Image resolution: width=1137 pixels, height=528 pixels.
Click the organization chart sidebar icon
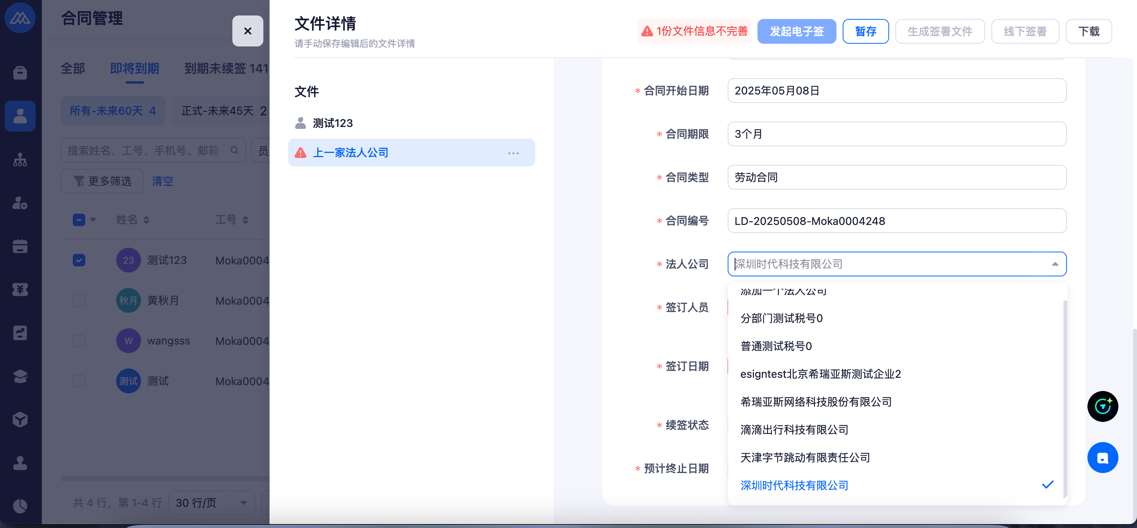point(20,160)
